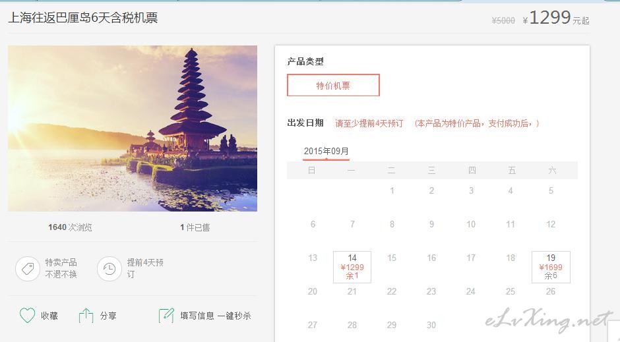
Task: Click the 本产品为特价产品 notice text
Action: tap(477, 123)
